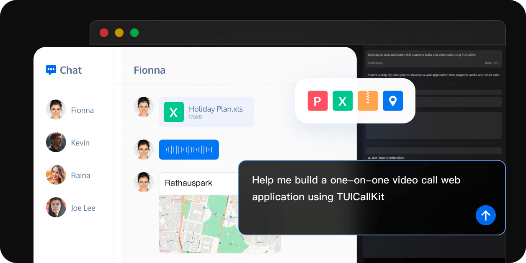
Task: Open the Holiday Plan.xls file message
Action: coord(215,112)
